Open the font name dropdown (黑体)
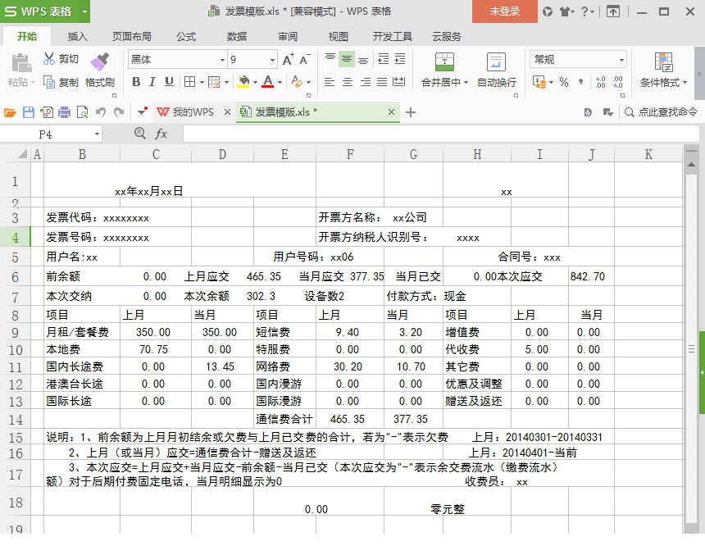Screen dimensions: 705x555 click(222, 60)
